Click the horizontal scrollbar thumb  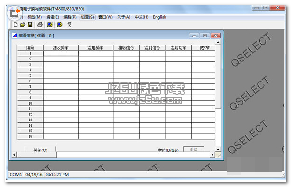(x=37, y=155)
